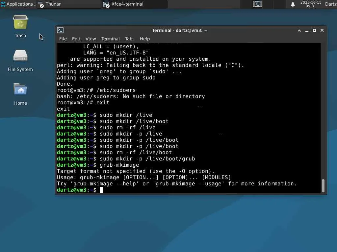337x252 pixels.
Task: Click the line 'sudo mkdir /live/boot'
Action: click(x=134, y=121)
